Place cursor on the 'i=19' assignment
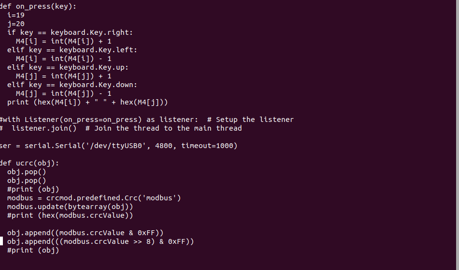 (16, 15)
